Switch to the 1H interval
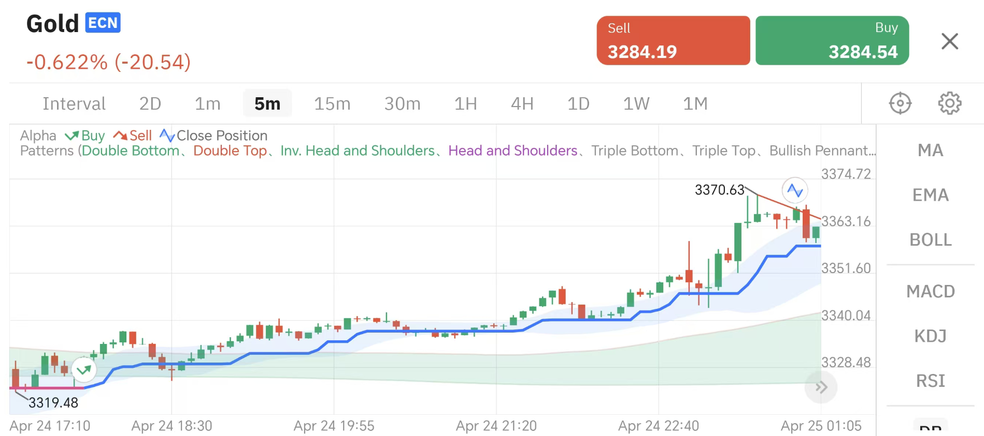 (465, 104)
